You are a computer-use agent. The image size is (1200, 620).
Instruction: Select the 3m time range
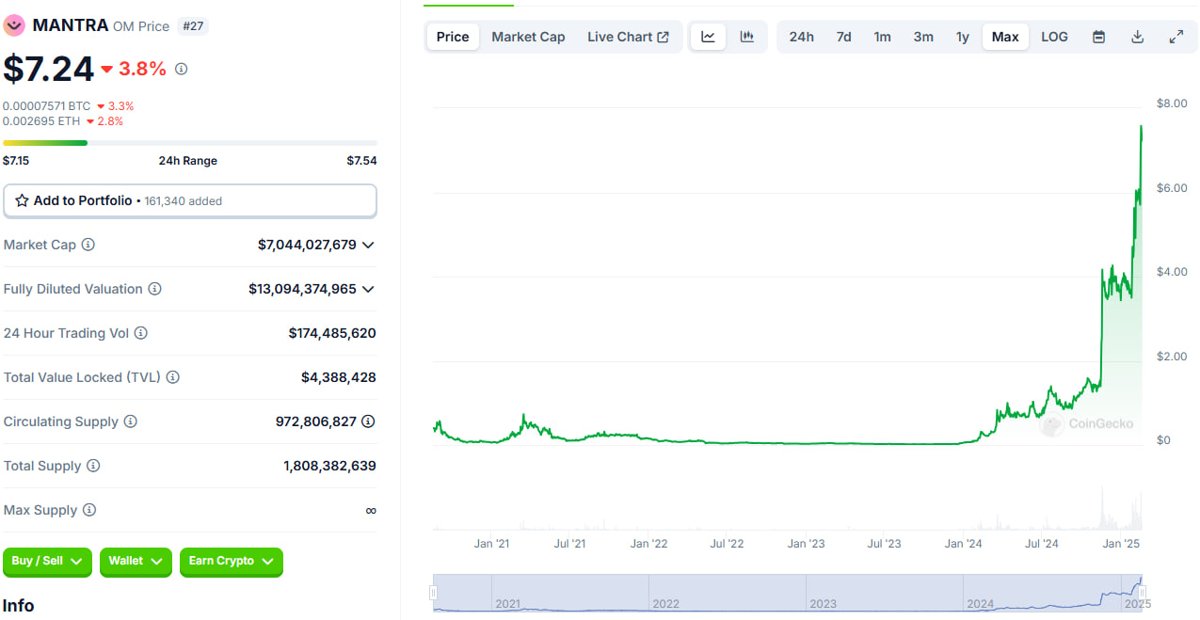923,37
